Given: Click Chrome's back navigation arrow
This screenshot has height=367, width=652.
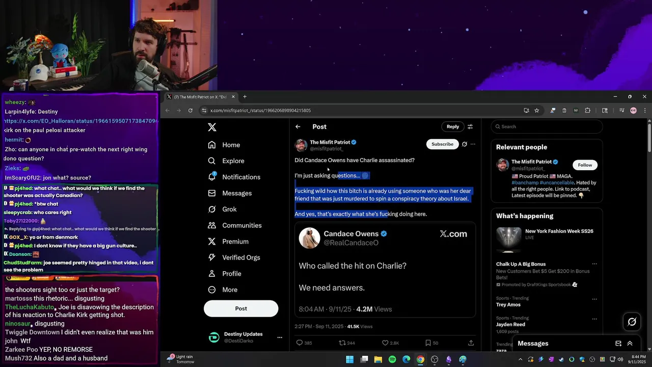Looking at the screenshot, I should (168, 111).
